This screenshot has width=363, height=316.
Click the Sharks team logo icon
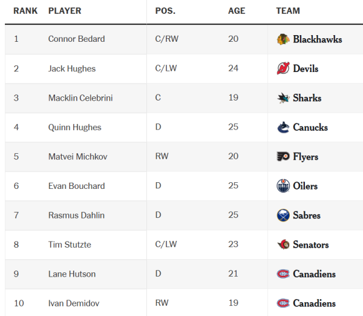pyautogui.click(x=283, y=98)
